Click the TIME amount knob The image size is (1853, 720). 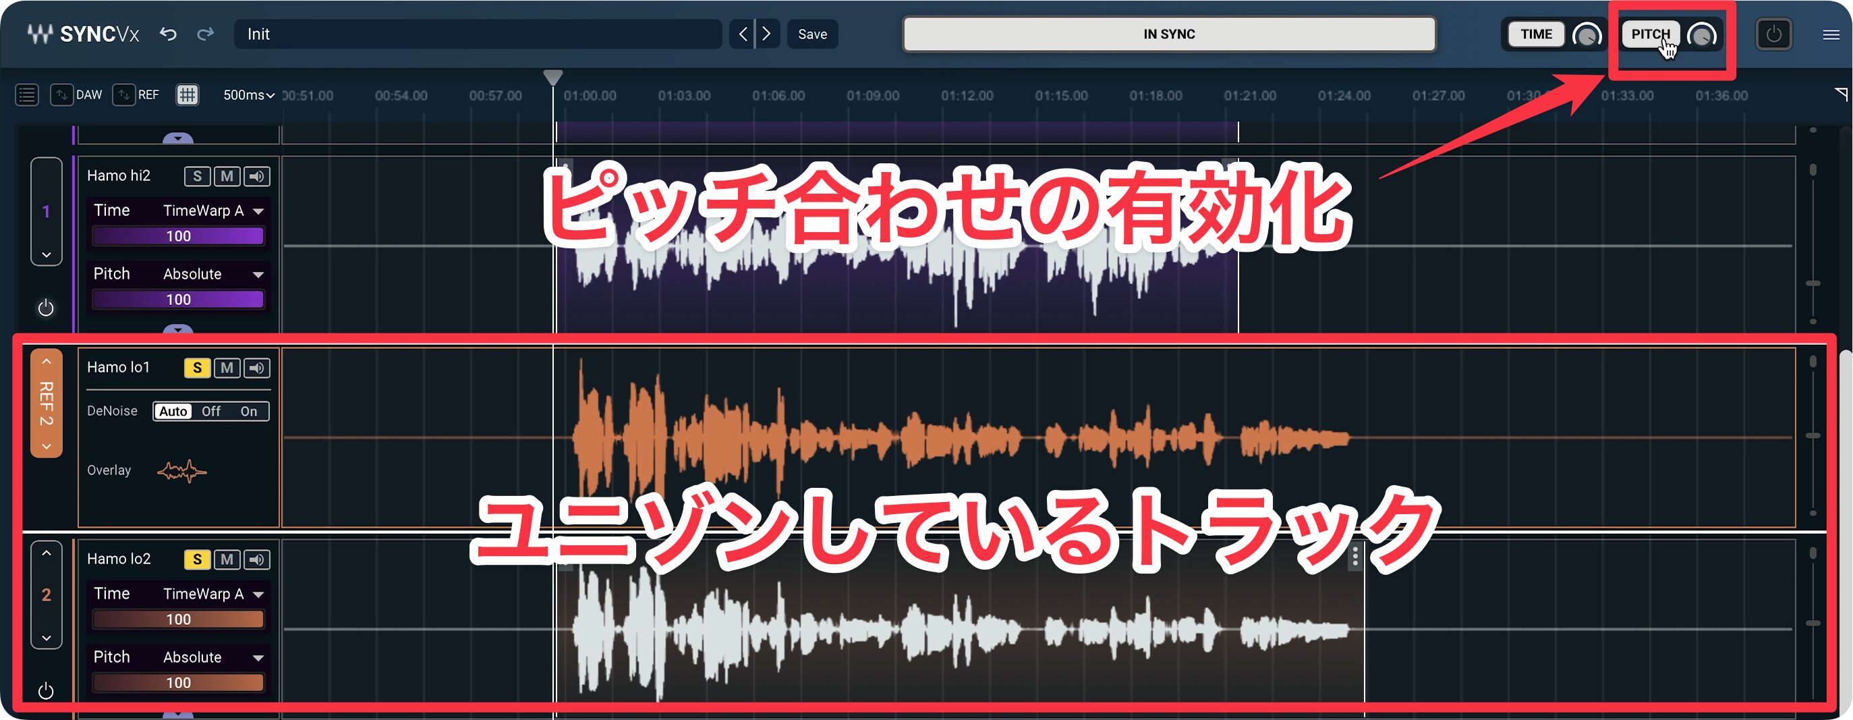tap(1586, 34)
